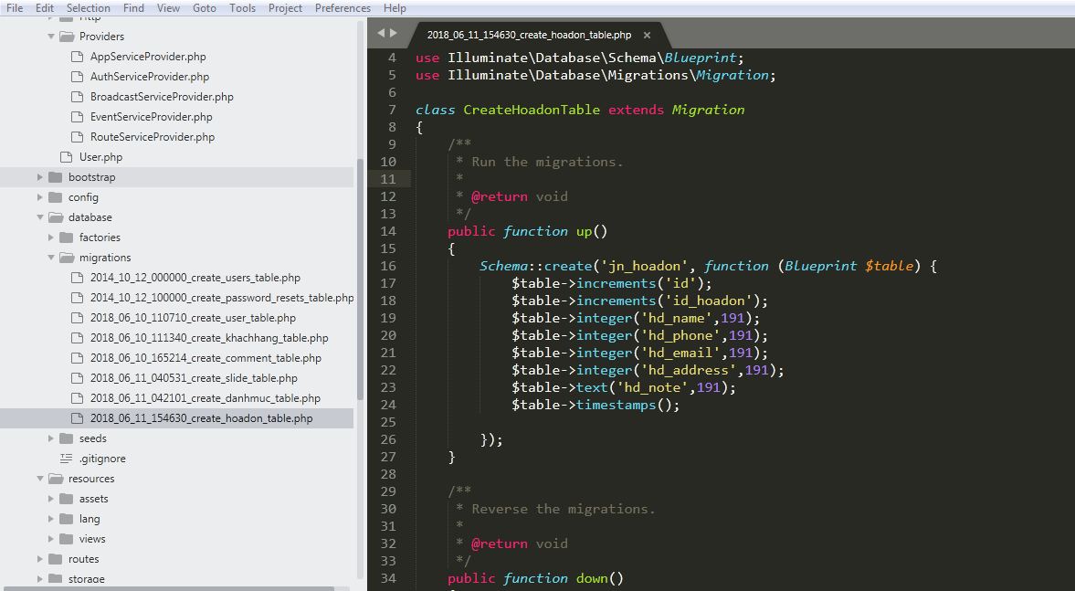Click the .gitignore file icon
The image size is (1075, 591).
(x=66, y=459)
